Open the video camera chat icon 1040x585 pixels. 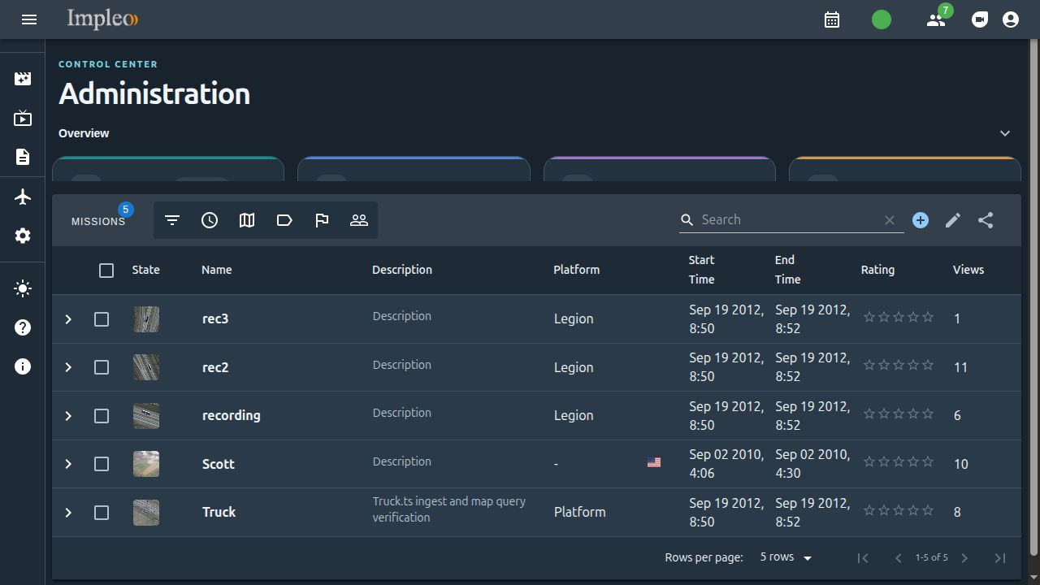(980, 19)
